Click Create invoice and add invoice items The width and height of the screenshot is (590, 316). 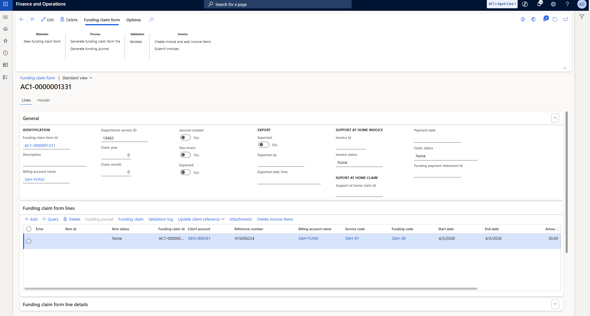tap(183, 42)
